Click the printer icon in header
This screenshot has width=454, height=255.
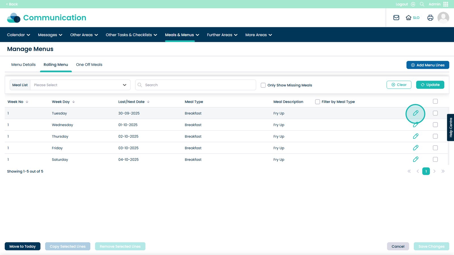(x=430, y=18)
